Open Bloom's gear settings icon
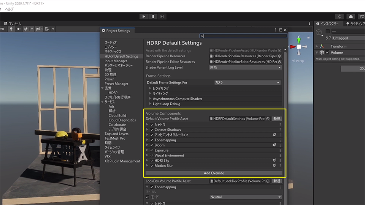 [274, 145]
